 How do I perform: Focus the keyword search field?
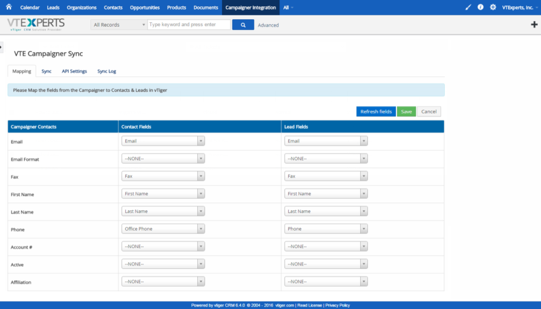(x=189, y=24)
